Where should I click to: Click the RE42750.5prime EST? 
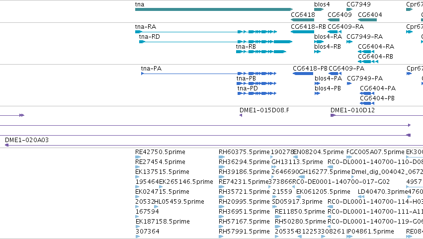point(138,157)
